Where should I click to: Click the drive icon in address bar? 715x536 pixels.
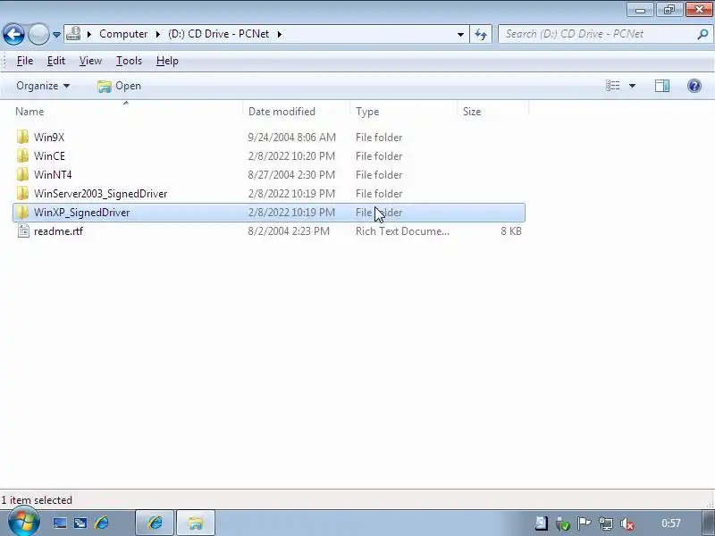73,34
